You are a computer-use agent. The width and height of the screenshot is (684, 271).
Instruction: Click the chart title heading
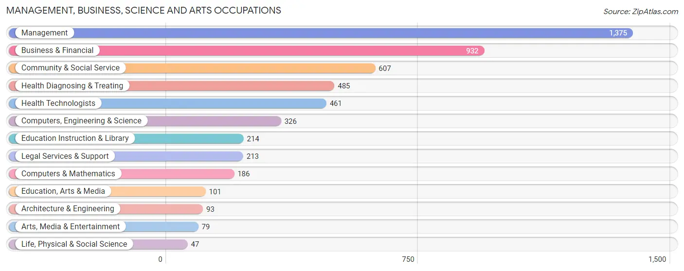click(144, 10)
